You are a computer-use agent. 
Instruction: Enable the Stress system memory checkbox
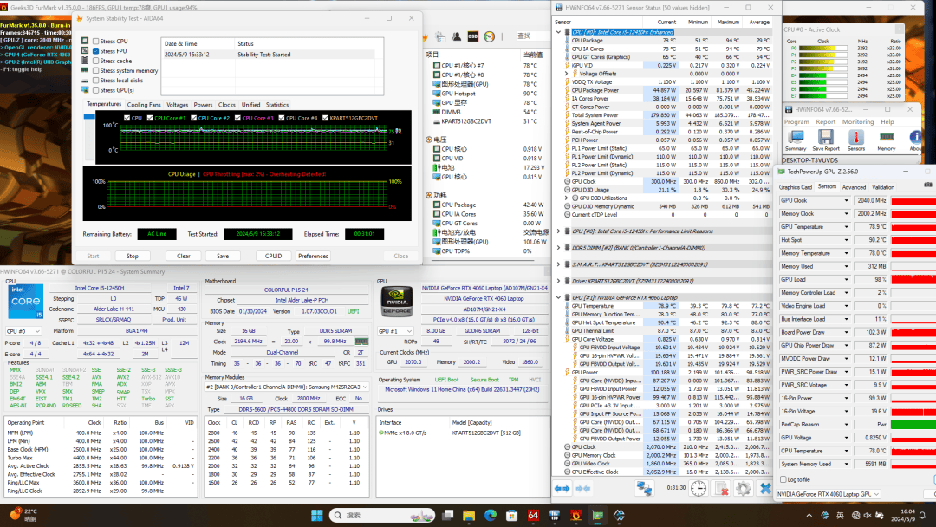click(x=95, y=70)
